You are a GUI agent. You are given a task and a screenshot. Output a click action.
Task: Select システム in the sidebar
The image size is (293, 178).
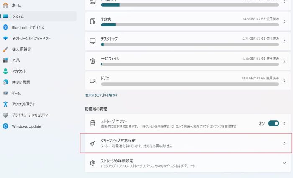[39, 16]
